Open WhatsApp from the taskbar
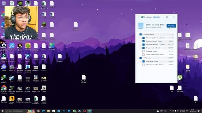Image resolution: width=202 pixels, height=113 pixels. point(74,111)
